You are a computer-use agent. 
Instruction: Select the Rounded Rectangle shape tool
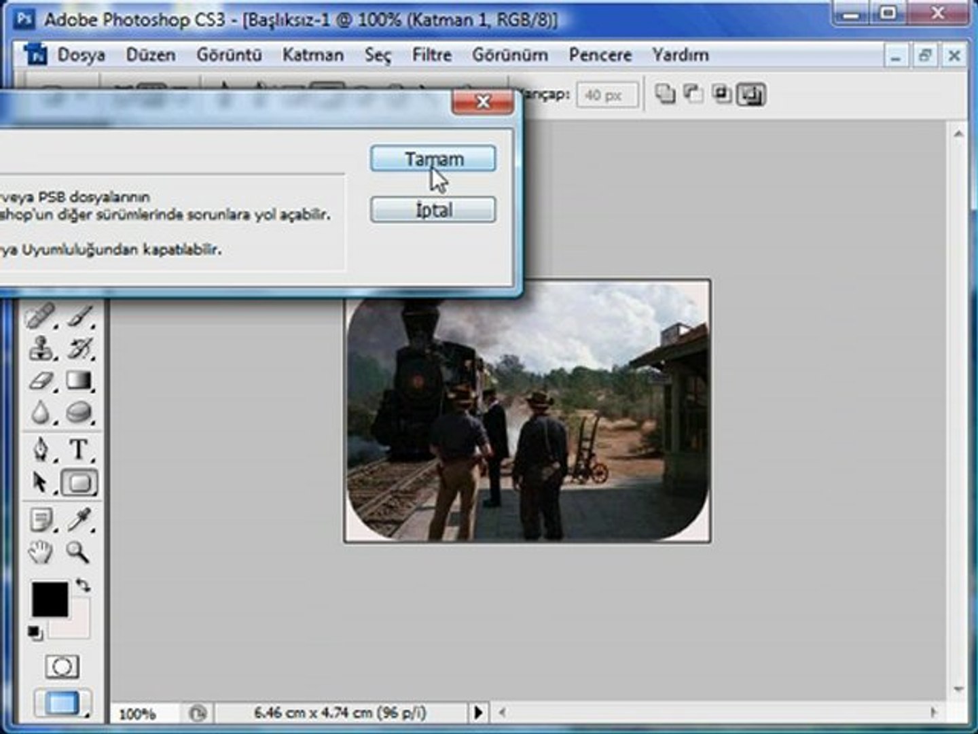(x=80, y=483)
